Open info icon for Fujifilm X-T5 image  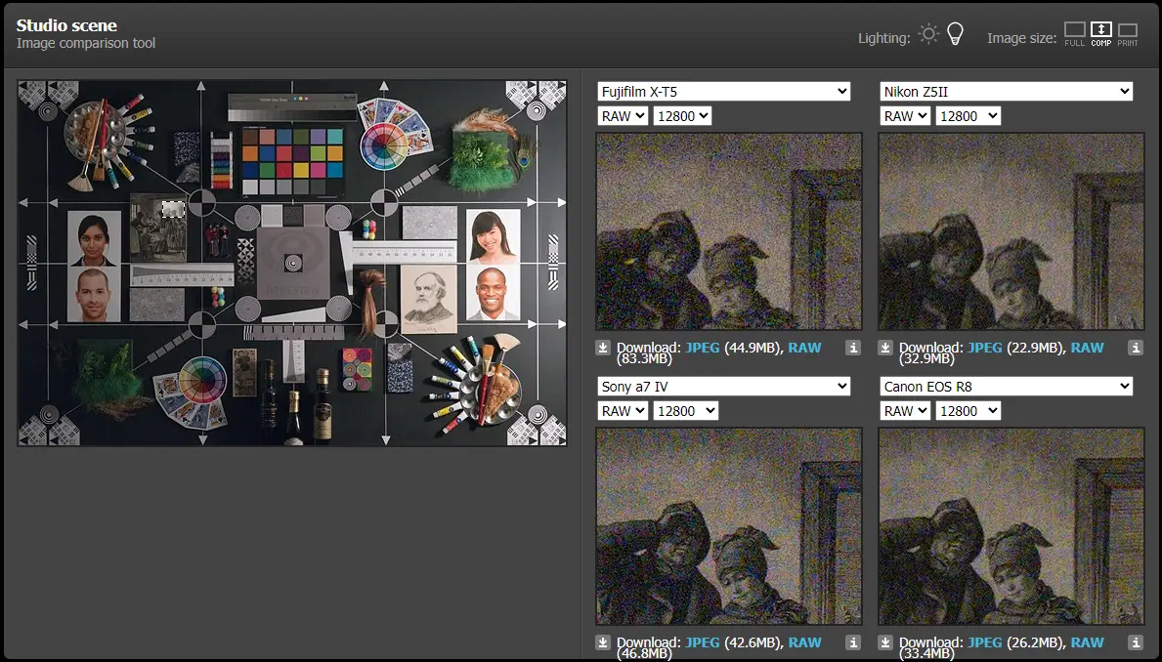pos(852,348)
